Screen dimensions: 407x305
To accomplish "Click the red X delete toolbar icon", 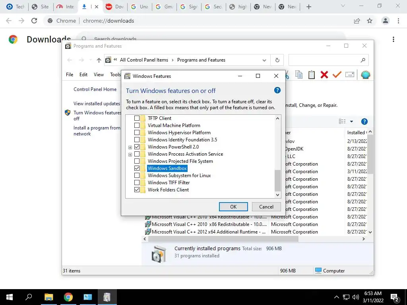I will point(324,75).
